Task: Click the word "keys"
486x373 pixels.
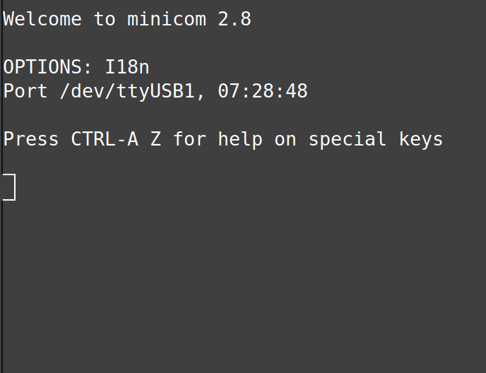Action: pyautogui.click(x=421, y=139)
